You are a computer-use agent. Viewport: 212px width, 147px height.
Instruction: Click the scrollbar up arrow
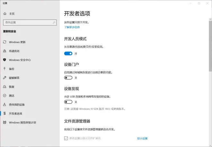tap(210, 20)
